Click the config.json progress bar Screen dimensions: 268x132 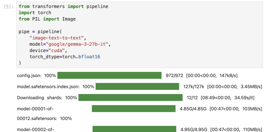point(109,75)
